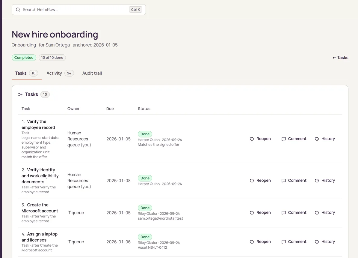Click the Status column header
This screenshot has height=258, width=358.
[144, 109]
